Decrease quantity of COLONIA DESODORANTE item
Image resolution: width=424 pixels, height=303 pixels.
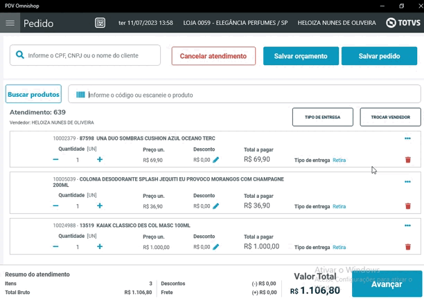click(x=56, y=205)
